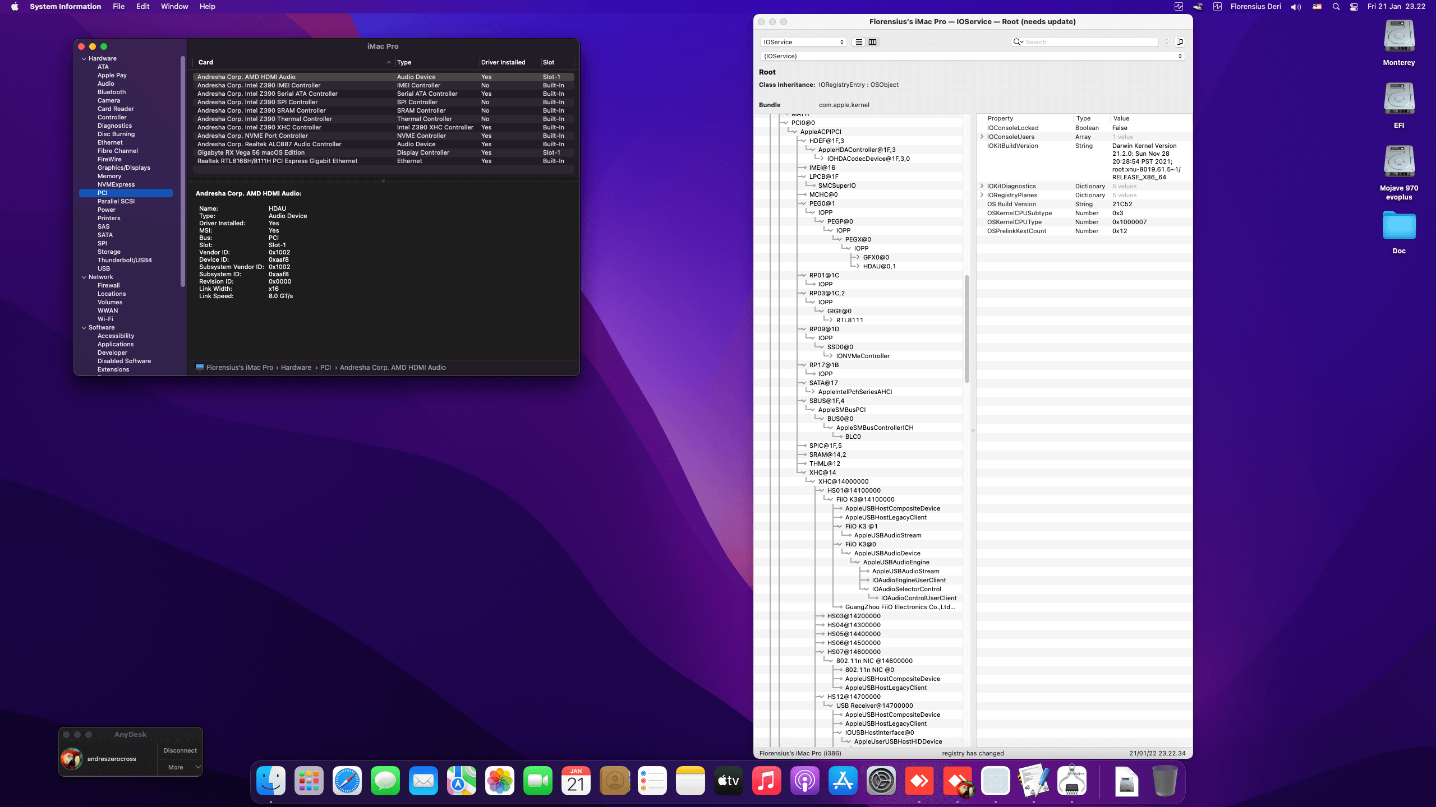Expand the IORegistryPlanes dictionary row

982,195
